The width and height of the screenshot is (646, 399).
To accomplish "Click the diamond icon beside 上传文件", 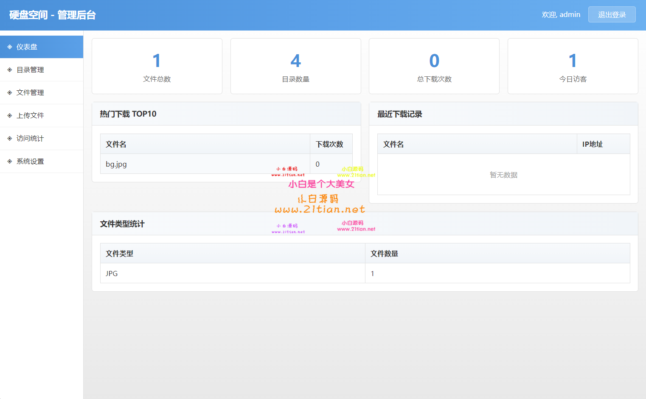I will click(x=10, y=116).
